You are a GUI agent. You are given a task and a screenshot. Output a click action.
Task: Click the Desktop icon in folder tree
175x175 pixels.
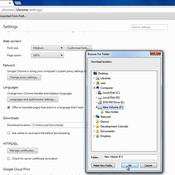pos(95,73)
